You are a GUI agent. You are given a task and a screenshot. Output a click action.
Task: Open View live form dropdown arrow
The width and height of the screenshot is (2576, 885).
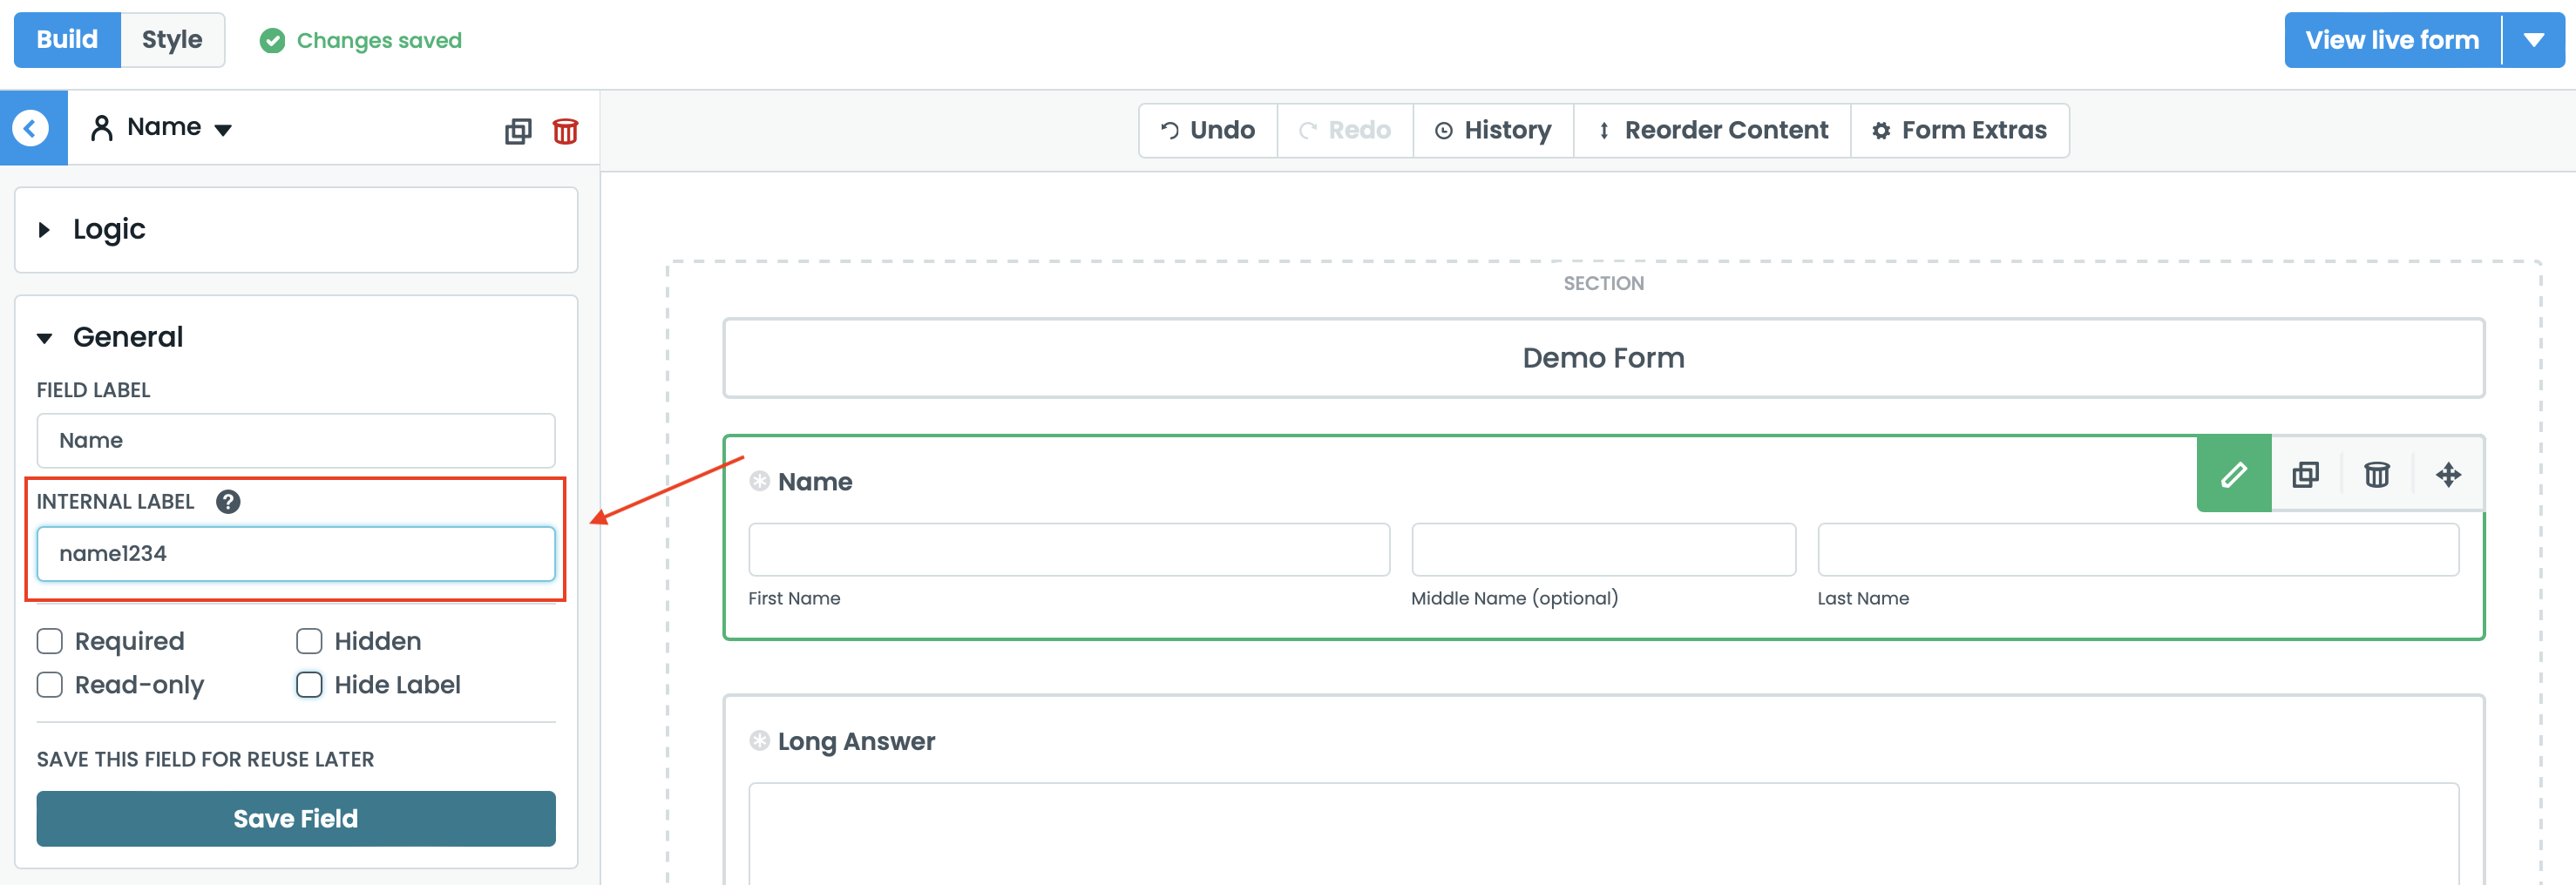point(2532,40)
